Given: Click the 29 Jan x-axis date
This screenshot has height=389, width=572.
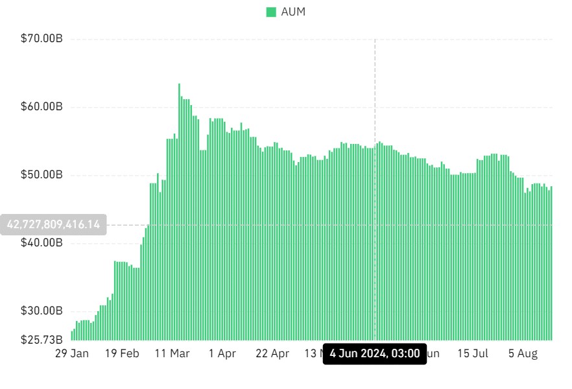Looking at the screenshot, I should [72, 354].
